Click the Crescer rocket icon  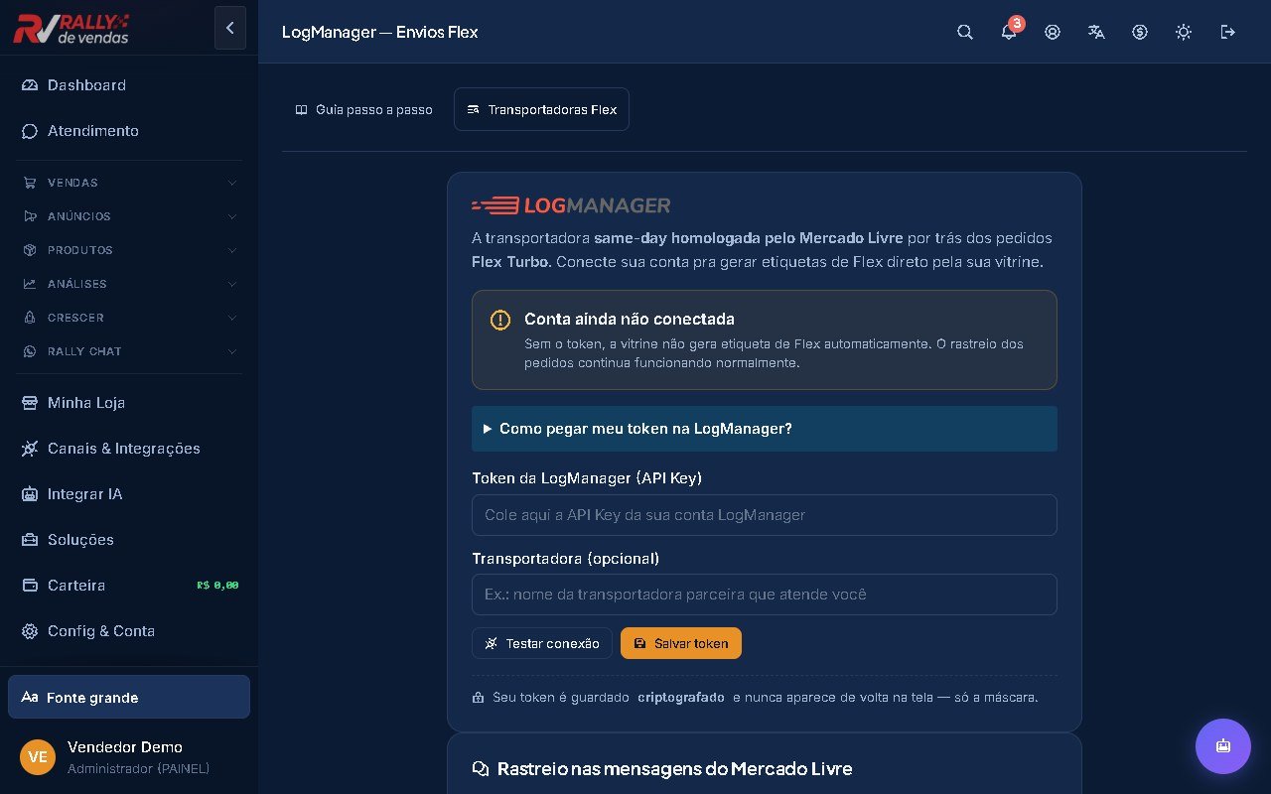coord(29,318)
